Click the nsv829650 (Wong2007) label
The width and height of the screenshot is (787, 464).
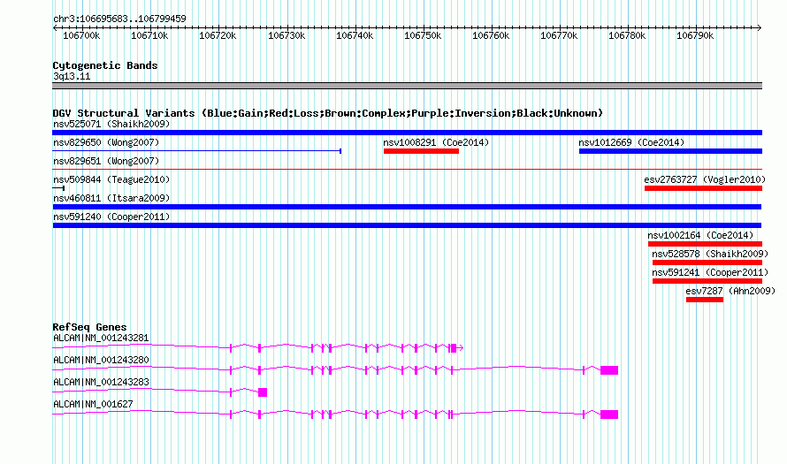tap(106, 142)
